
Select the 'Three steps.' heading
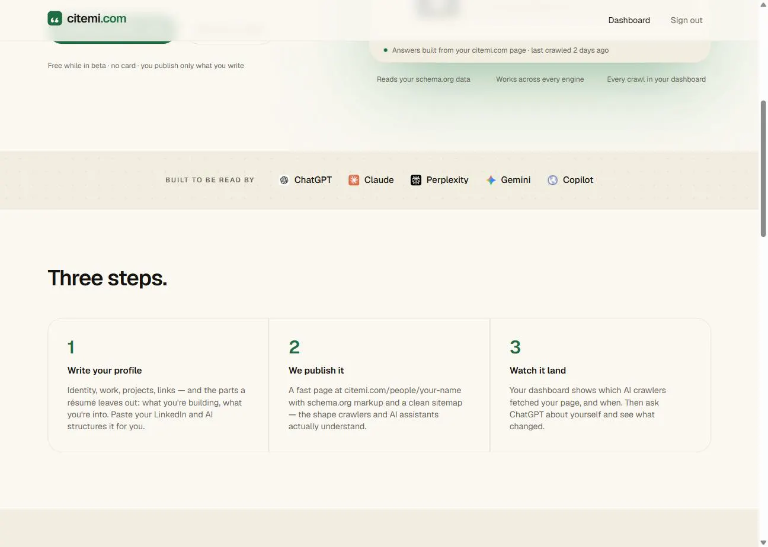pos(107,278)
